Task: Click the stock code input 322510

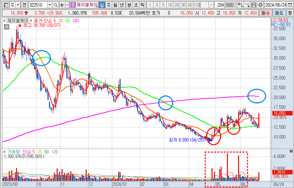Action: click(x=38, y=5)
